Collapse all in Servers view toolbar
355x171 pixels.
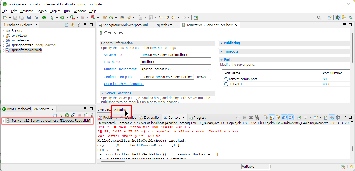(x=55, y=115)
